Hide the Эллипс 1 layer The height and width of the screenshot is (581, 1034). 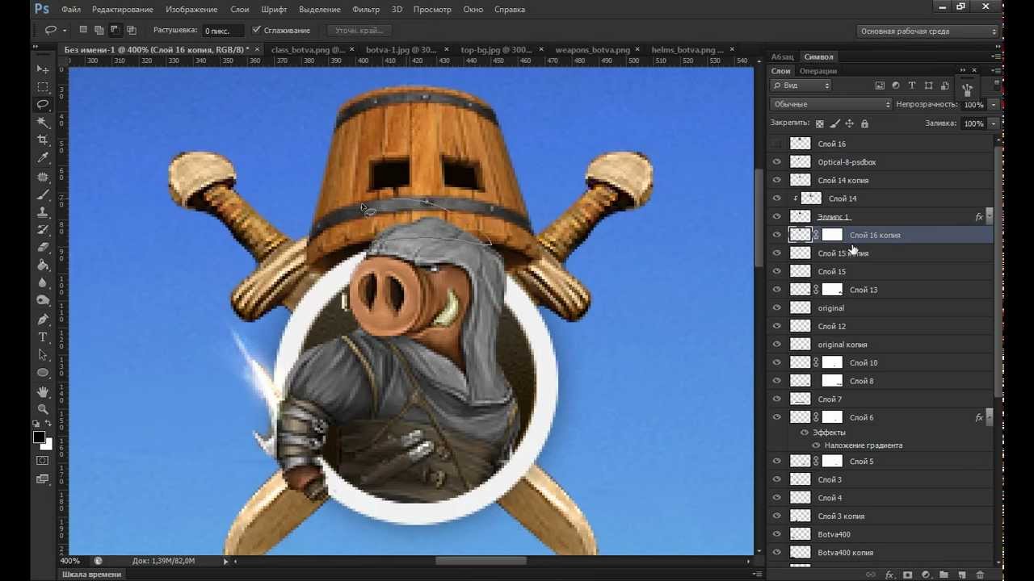point(777,216)
